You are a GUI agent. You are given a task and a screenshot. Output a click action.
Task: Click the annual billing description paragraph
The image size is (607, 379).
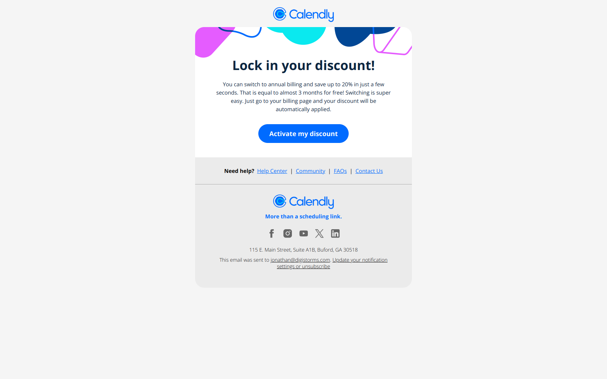(x=303, y=97)
